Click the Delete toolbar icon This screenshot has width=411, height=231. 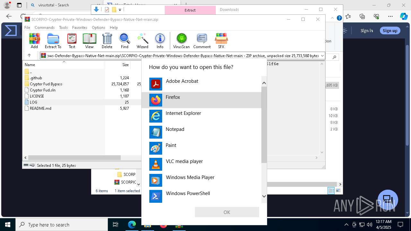click(x=107, y=41)
